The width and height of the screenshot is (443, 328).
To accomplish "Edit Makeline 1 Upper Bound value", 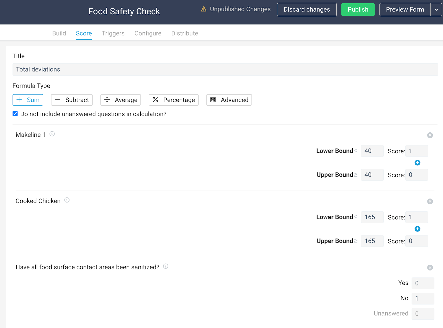I will 372,175.
